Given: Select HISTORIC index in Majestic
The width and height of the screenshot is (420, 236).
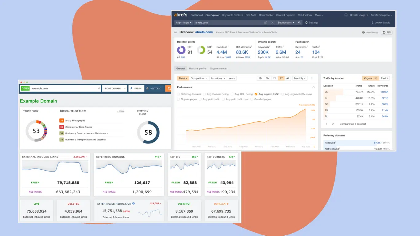Looking at the screenshot, I should [154, 88].
